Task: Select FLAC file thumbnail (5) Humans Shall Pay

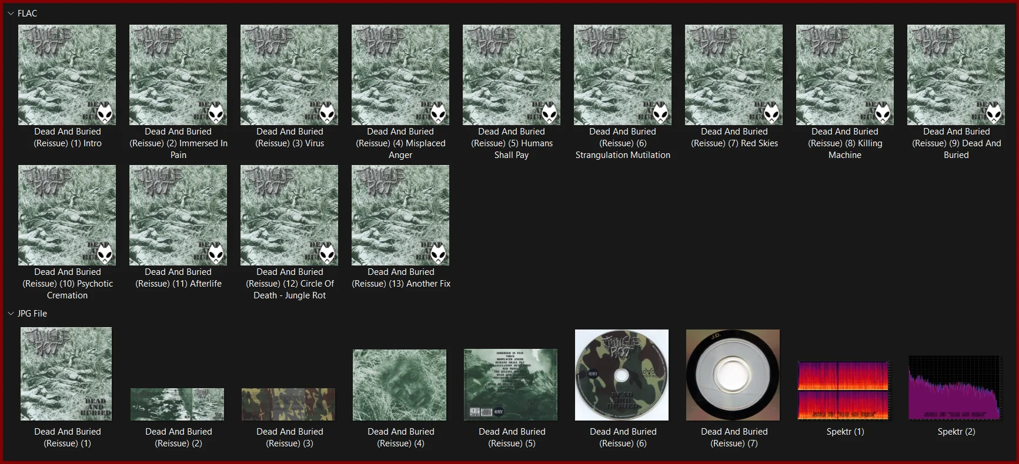Action: coord(512,75)
